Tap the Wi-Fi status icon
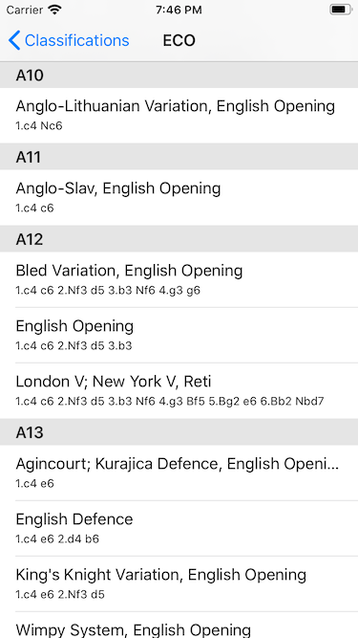 tap(54, 10)
